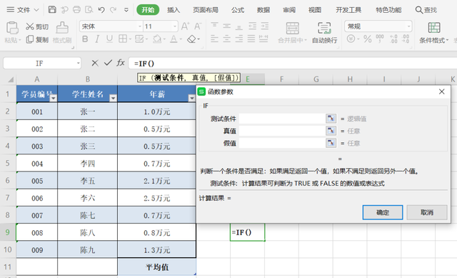Click the Copy (复制) button
The width and height of the screenshot is (457, 278).
[x=37, y=39]
